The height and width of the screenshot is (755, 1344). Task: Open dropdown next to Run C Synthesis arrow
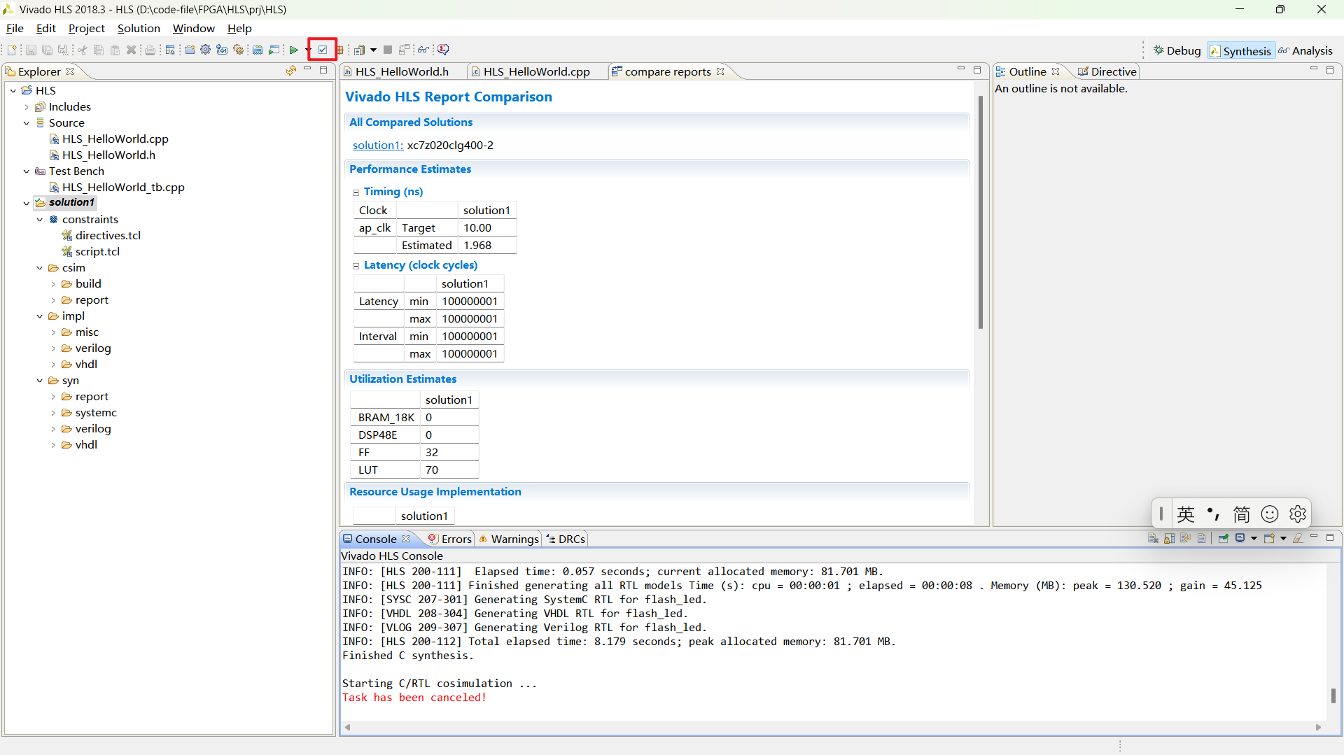pos(308,50)
